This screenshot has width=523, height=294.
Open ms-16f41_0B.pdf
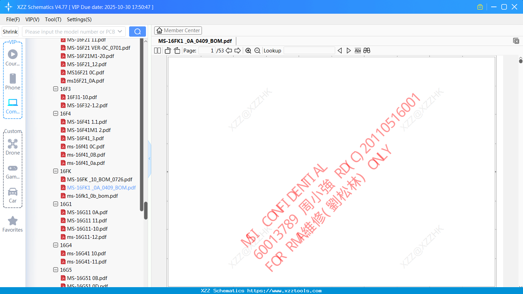[86, 155]
